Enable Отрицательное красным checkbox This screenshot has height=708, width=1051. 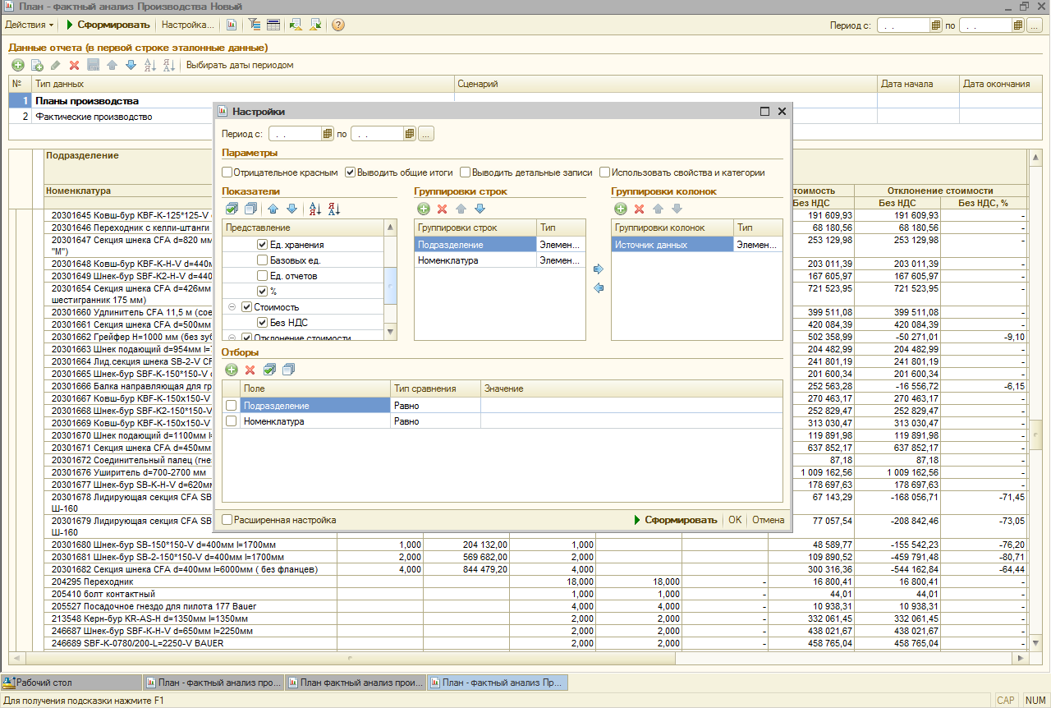227,172
